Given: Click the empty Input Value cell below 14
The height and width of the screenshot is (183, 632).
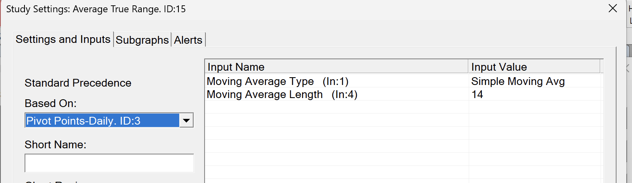Looking at the screenshot, I should 534,107.
